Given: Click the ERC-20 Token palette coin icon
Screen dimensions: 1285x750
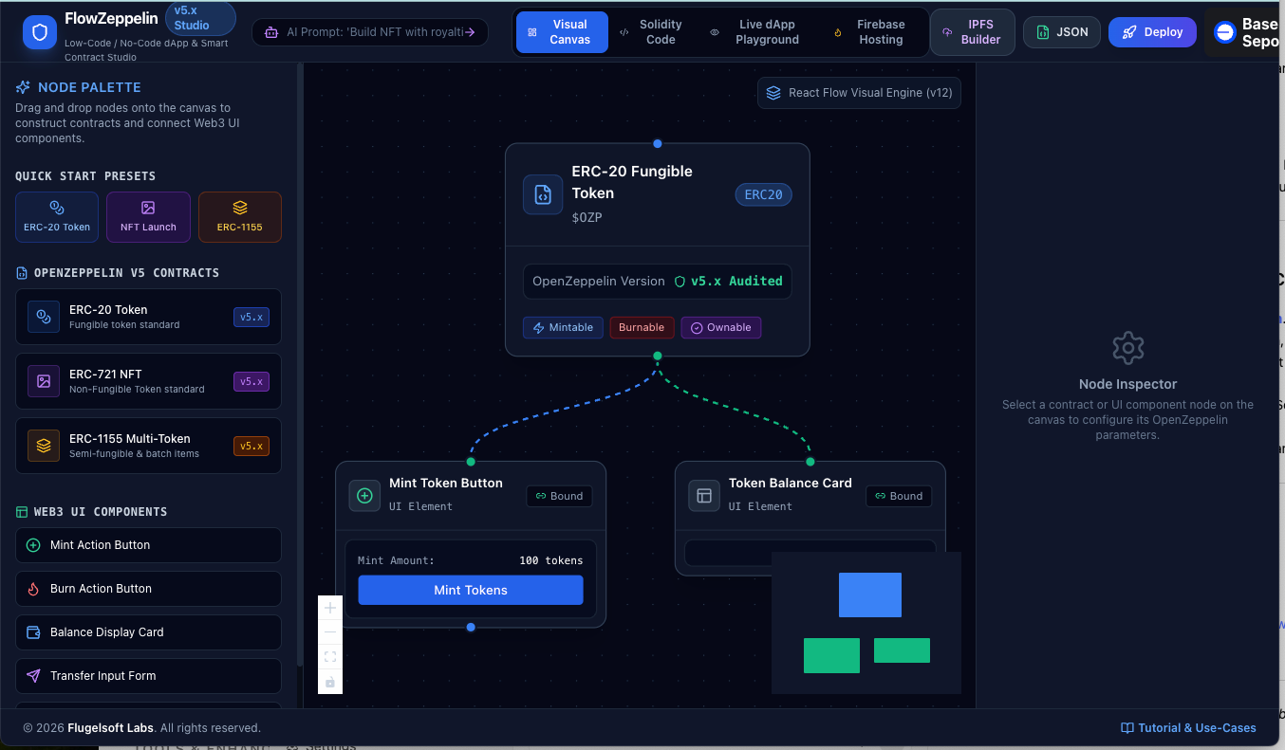Looking at the screenshot, I should [x=44, y=317].
